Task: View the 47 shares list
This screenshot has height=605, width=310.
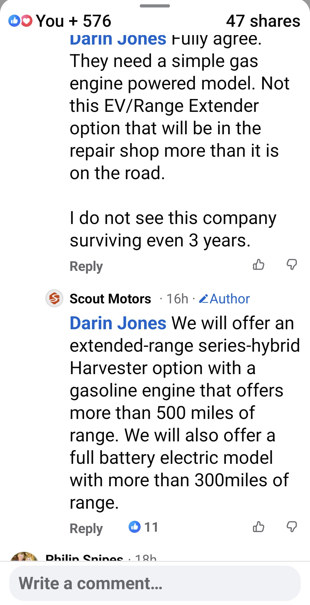Action: (263, 21)
